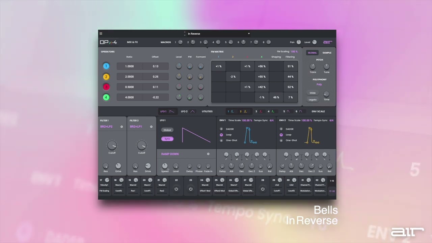Select DADSR mode for ENV 1
This screenshot has height=243, width=432.
click(221, 129)
